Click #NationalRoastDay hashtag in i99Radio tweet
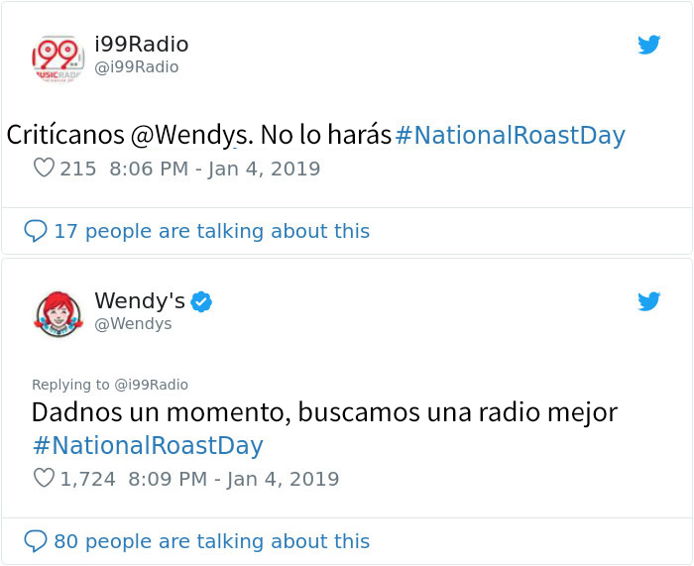 point(510,135)
